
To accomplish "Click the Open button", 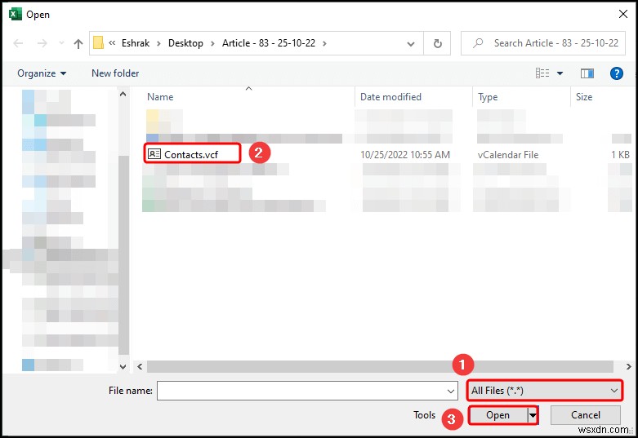I will pos(497,415).
